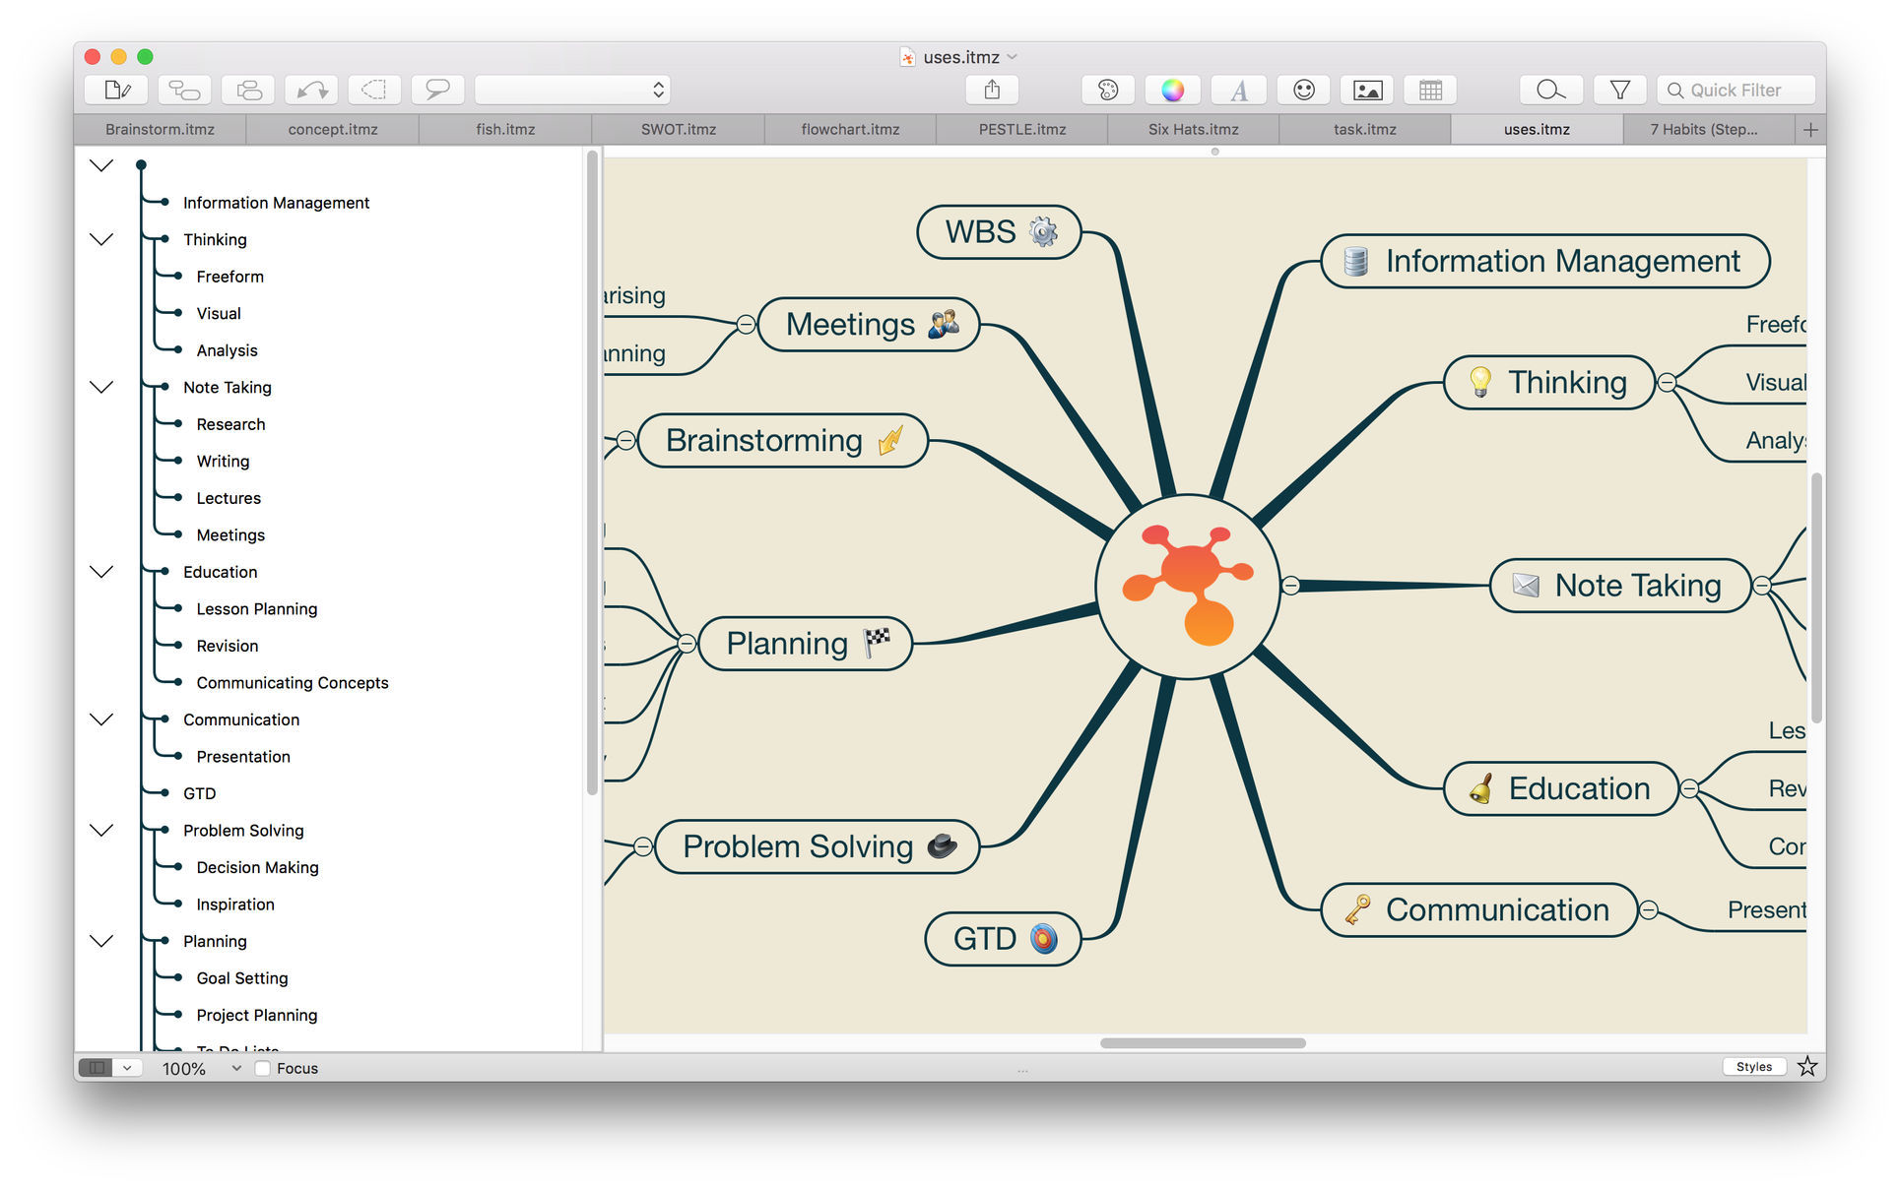Viewport: 1900px width, 1187px height.
Task: Select the Brainstorming topic node
Action: pyautogui.click(x=765, y=440)
